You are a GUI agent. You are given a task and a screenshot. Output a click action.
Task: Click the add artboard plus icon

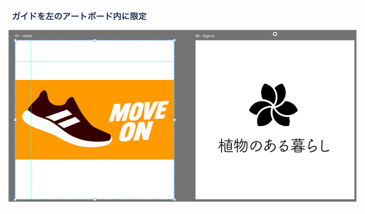[x=275, y=34]
